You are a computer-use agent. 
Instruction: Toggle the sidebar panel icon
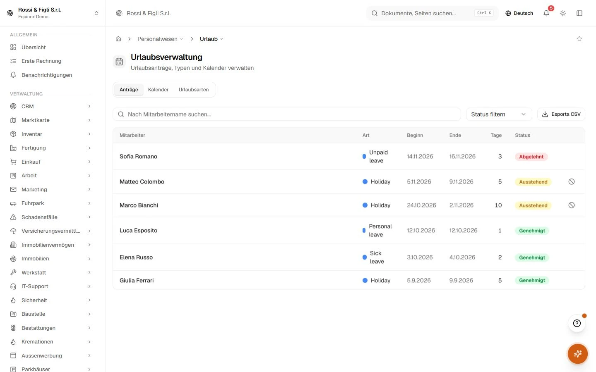(579, 13)
